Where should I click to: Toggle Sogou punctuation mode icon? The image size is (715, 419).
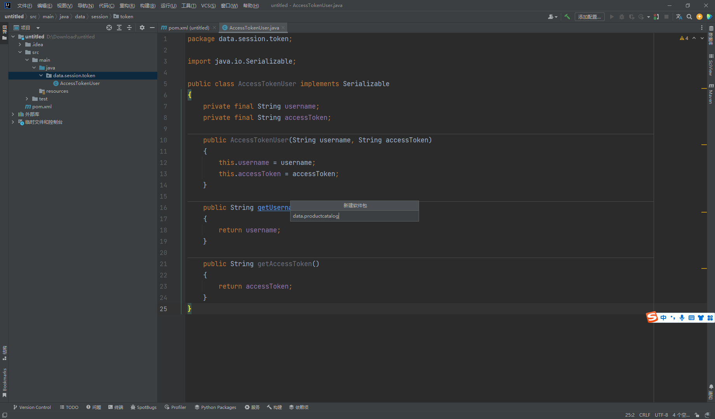point(673,318)
